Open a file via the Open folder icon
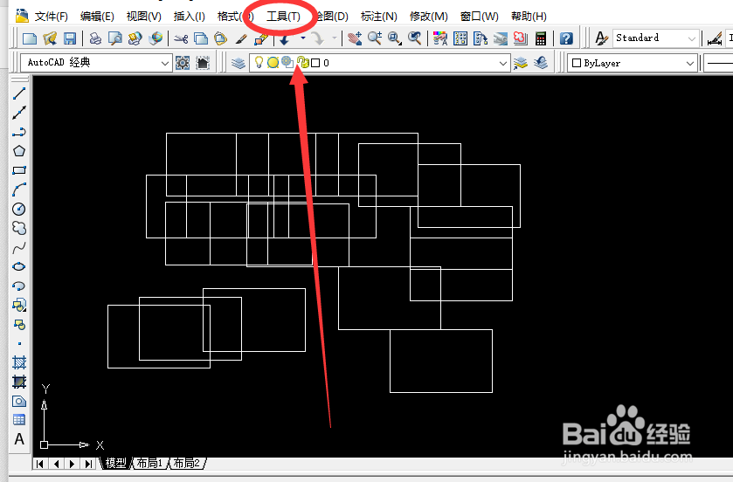 click(x=50, y=38)
